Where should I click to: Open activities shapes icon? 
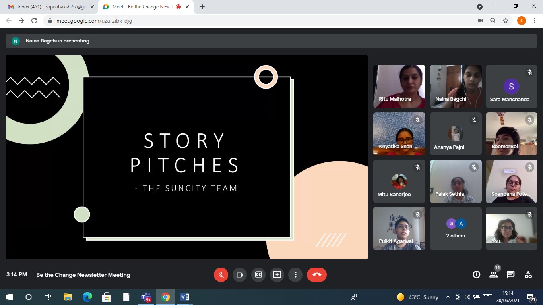[x=528, y=275]
